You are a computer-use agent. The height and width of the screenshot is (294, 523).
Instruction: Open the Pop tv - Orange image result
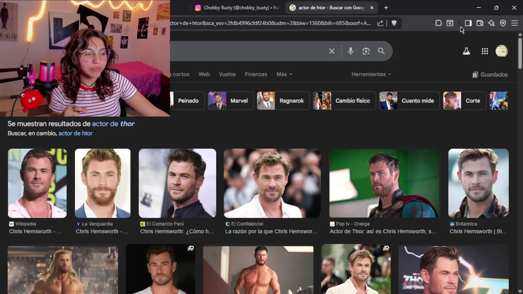(384, 183)
